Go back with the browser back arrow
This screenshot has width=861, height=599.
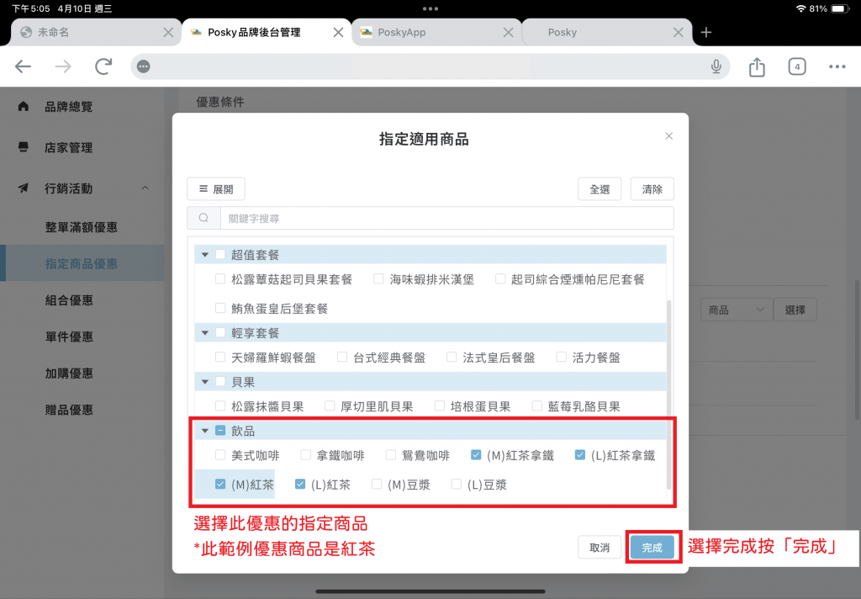[x=23, y=66]
